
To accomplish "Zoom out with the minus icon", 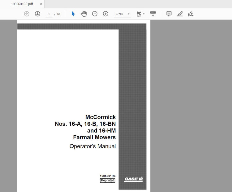I will pos(95,14).
